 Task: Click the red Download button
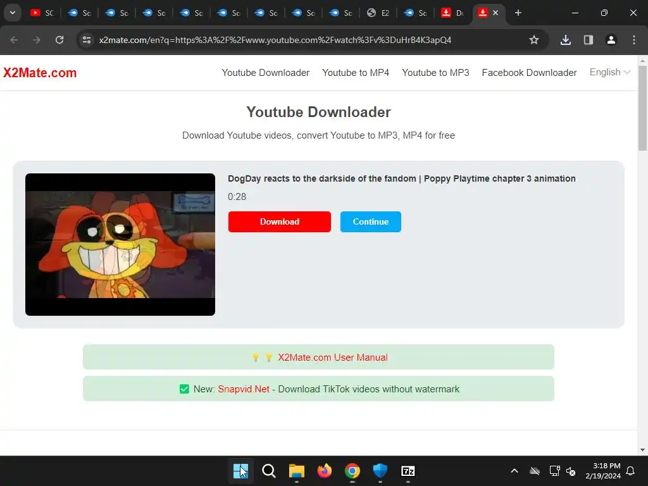[279, 222]
